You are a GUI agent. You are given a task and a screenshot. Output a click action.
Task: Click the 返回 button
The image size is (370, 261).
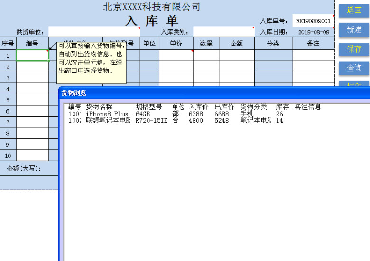click(354, 10)
